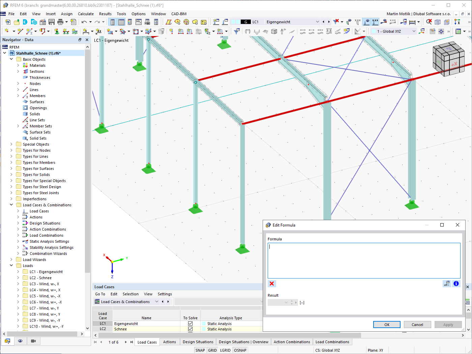Confirm the formula with OK

[x=387, y=324]
